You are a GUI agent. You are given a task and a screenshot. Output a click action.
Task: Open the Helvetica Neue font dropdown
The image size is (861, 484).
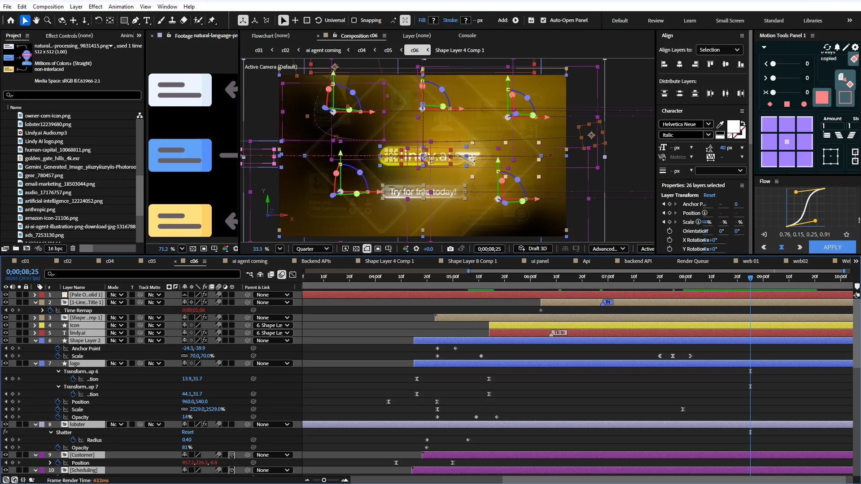(686, 124)
